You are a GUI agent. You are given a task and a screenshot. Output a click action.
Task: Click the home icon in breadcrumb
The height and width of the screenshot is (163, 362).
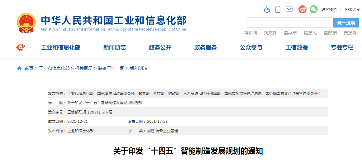coord(19,68)
